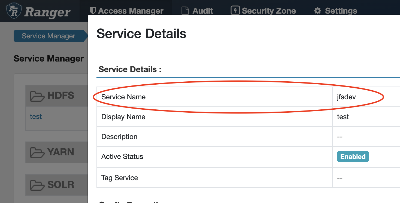Click the Service Manager breadcrumb

pyautogui.click(x=49, y=36)
